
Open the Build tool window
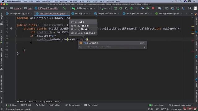click(x=40, y=105)
